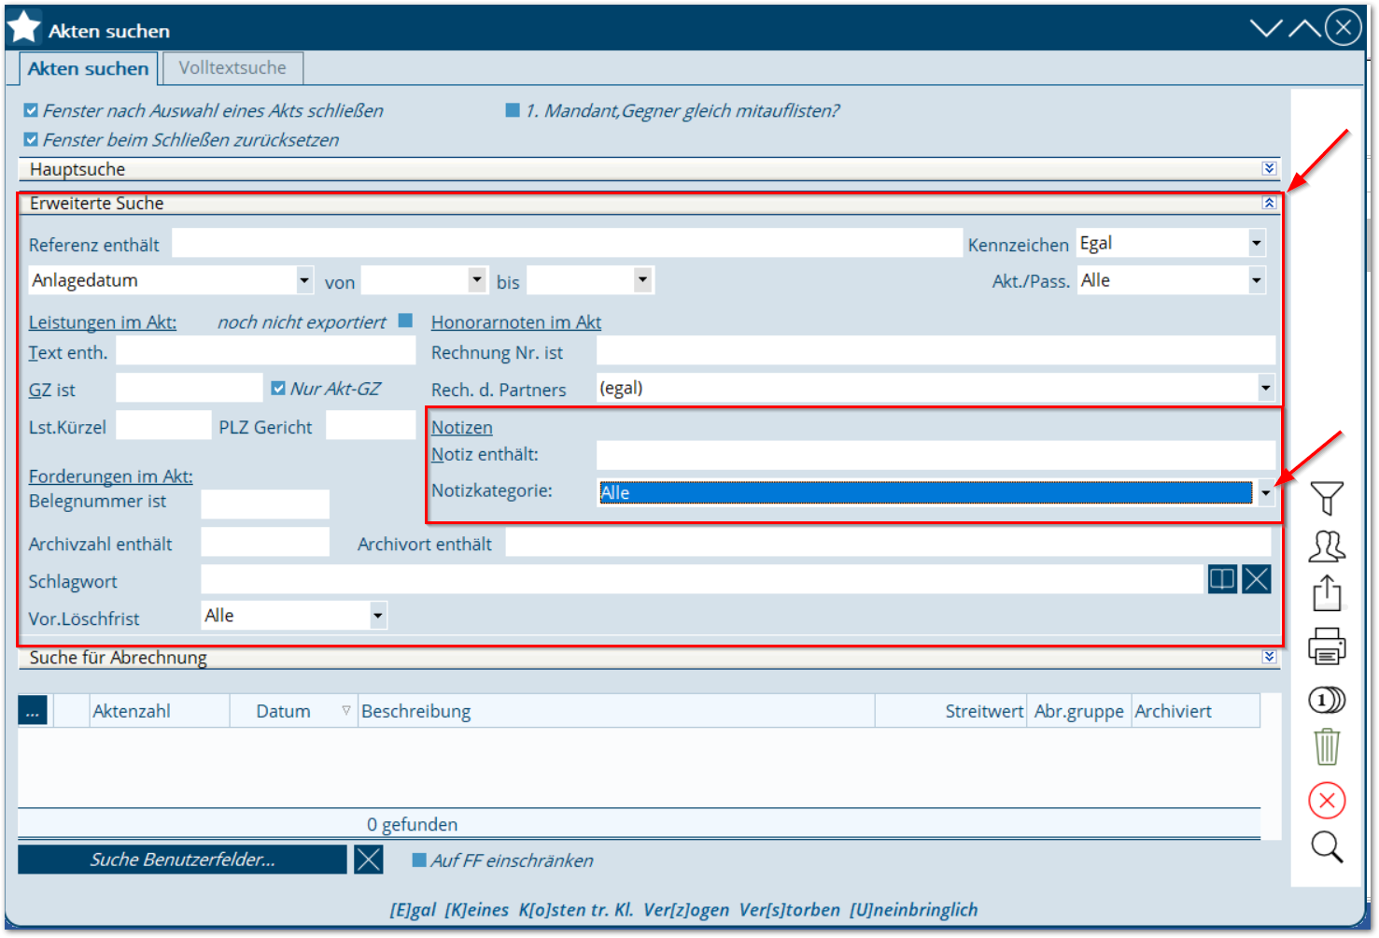
Task: Collapse the Erweiterte Suche section
Action: 1269,203
